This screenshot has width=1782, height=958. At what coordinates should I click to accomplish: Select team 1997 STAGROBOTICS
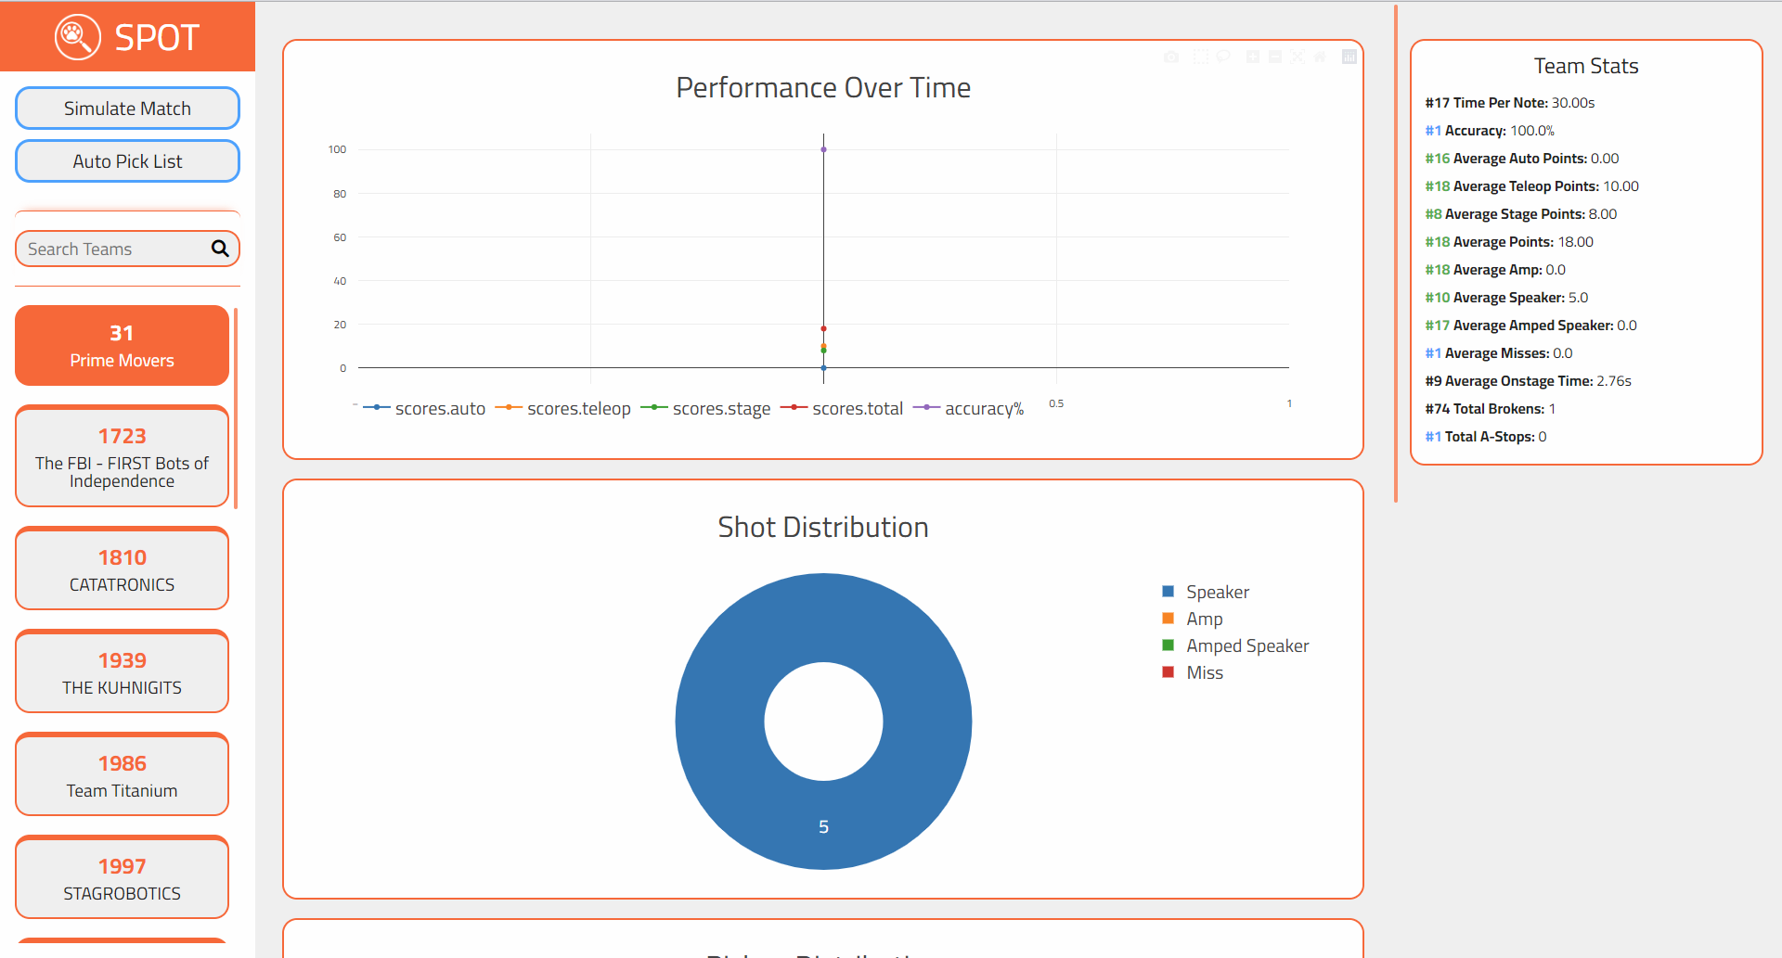122,877
